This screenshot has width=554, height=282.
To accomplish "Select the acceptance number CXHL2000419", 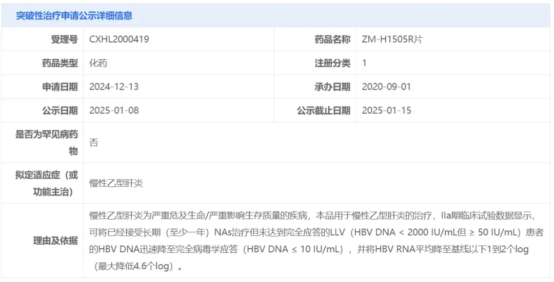I will (119, 39).
